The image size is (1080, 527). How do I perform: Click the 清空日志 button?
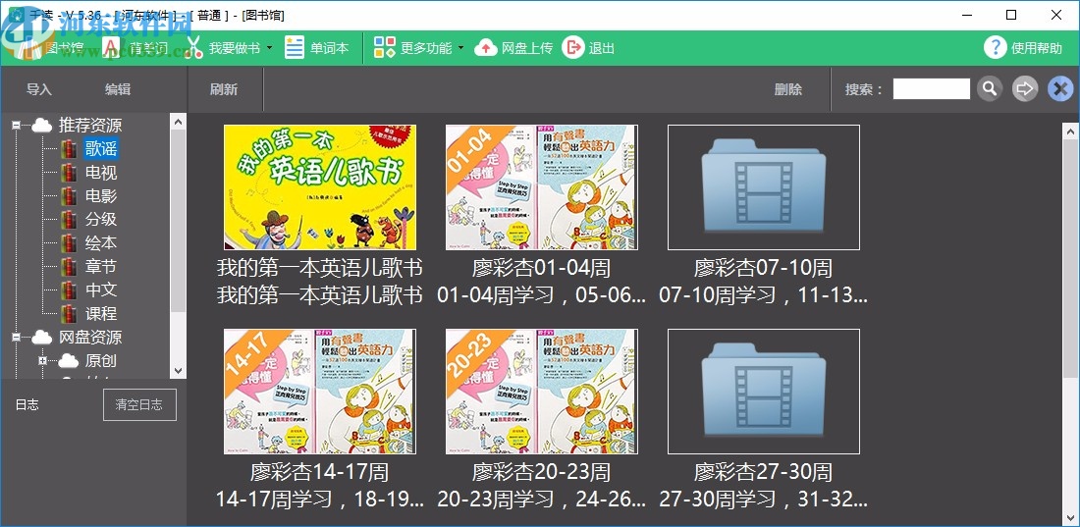click(x=139, y=404)
